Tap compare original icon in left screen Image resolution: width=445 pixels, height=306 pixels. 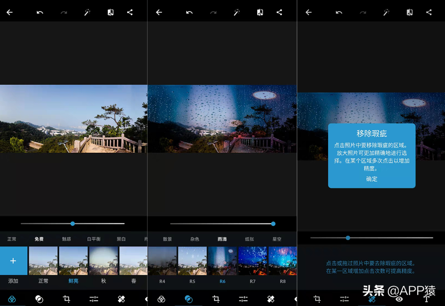click(111, 12)
